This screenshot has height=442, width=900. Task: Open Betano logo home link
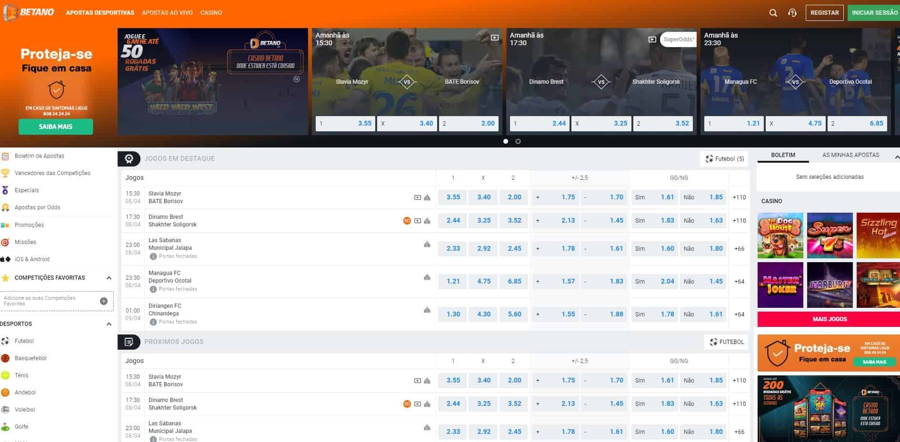29,12
